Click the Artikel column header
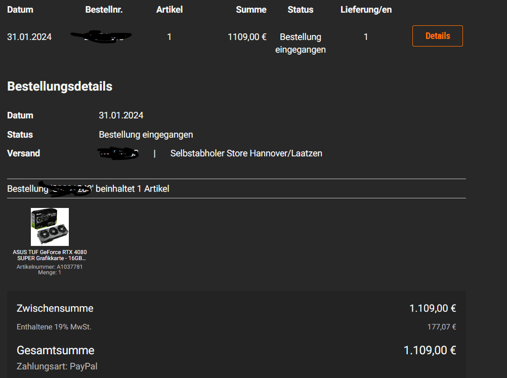The image size is (507, 378). [x=170, y=10]
